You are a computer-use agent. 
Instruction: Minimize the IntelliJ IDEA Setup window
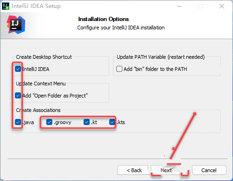coord(179,6)
